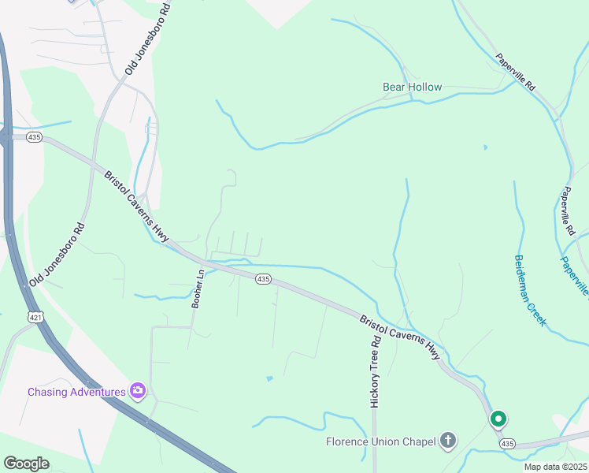Click the Booher Ln road label
This screenshot has width=589, height=473.
(x=198, y=289)
